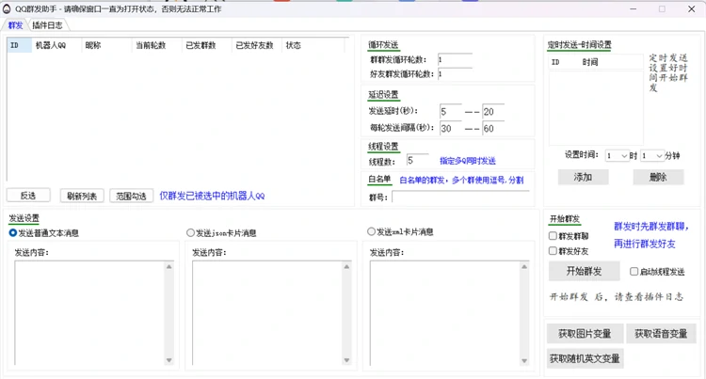Click 获取图片变量 button
This screenshot has height=379, width=706.
585,334
